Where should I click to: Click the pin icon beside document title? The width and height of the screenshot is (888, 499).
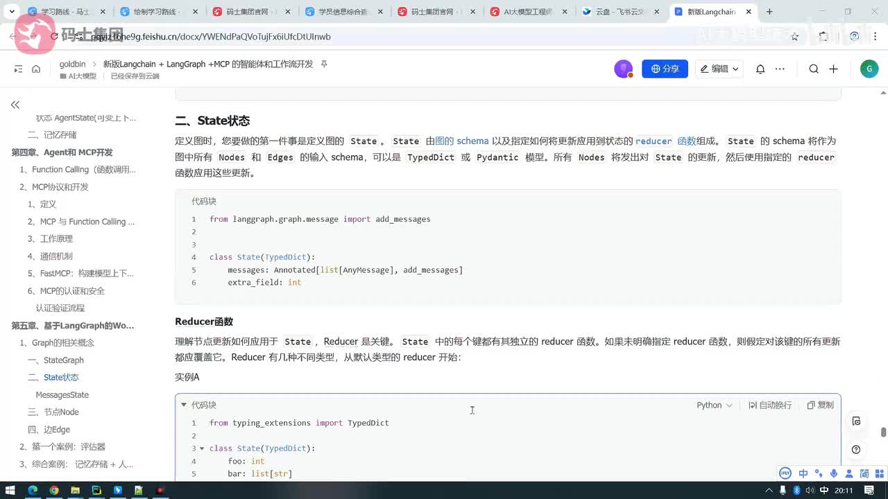coord(323,64)
